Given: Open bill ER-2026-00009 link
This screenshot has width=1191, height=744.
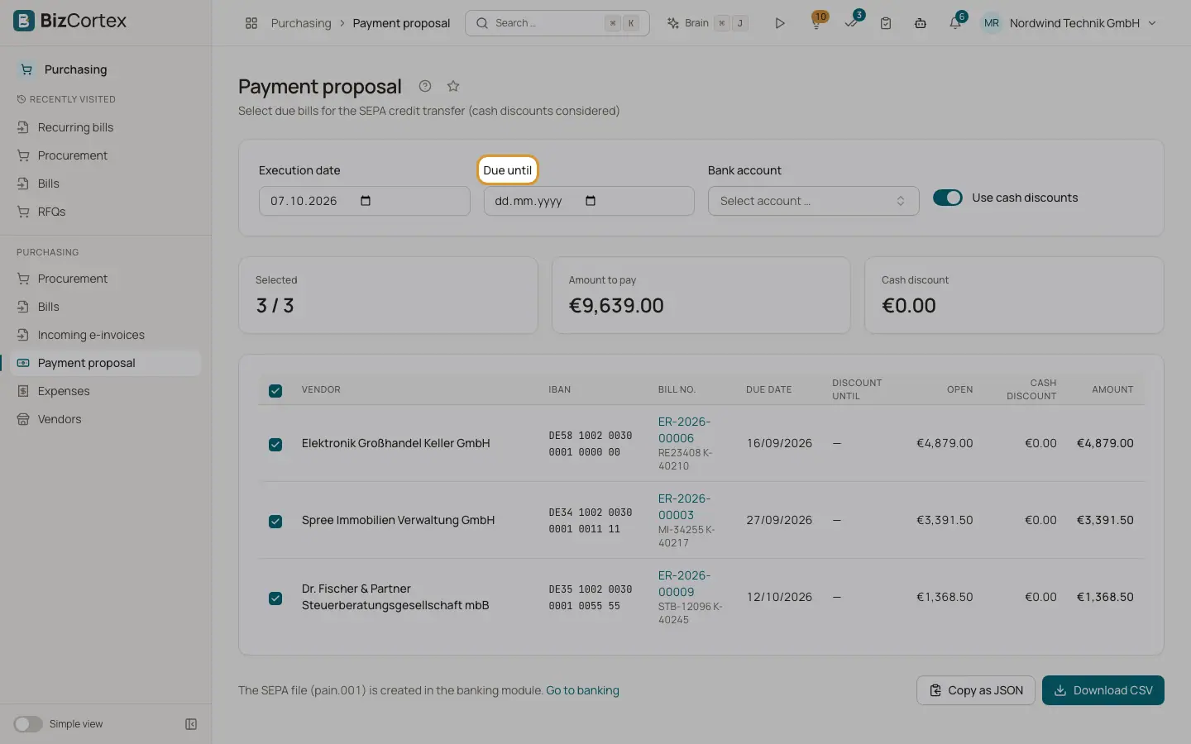Looking at the screenshot, I should click(684, 584).
